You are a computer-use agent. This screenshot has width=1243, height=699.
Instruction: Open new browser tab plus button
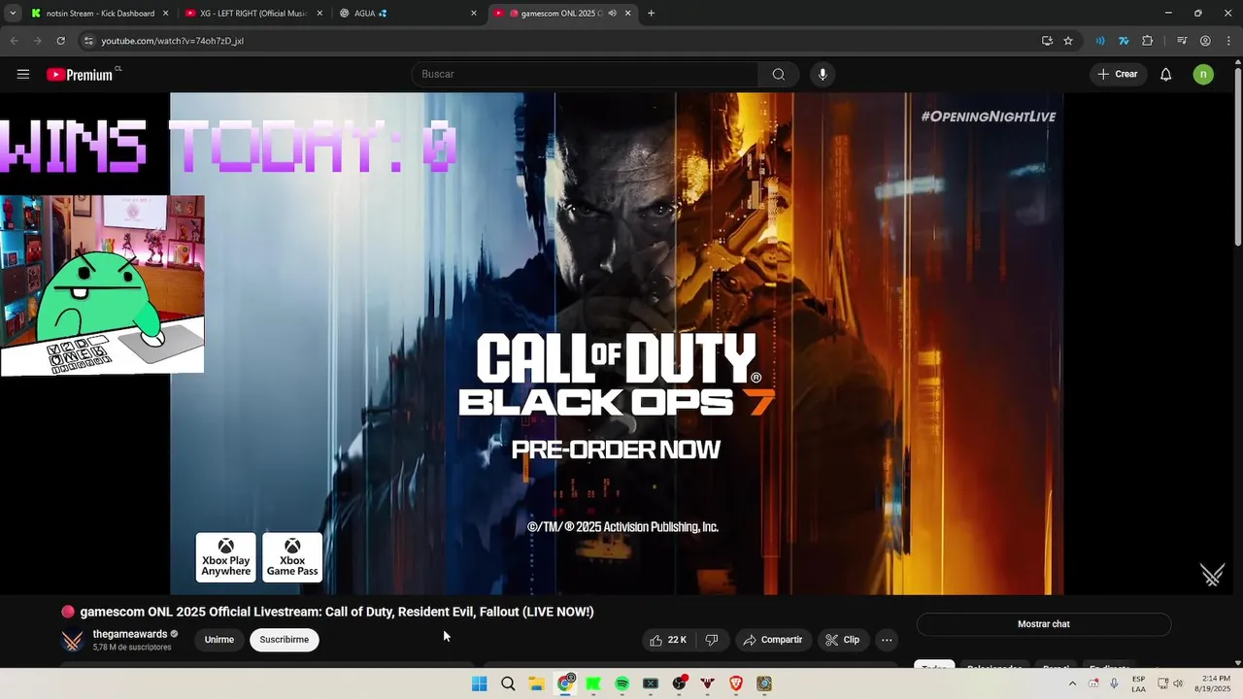tap(651, 14)
